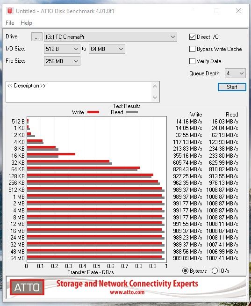Click the write value 828.43 MB/s
Screen dimensions: 251x306
pos(187,169)
